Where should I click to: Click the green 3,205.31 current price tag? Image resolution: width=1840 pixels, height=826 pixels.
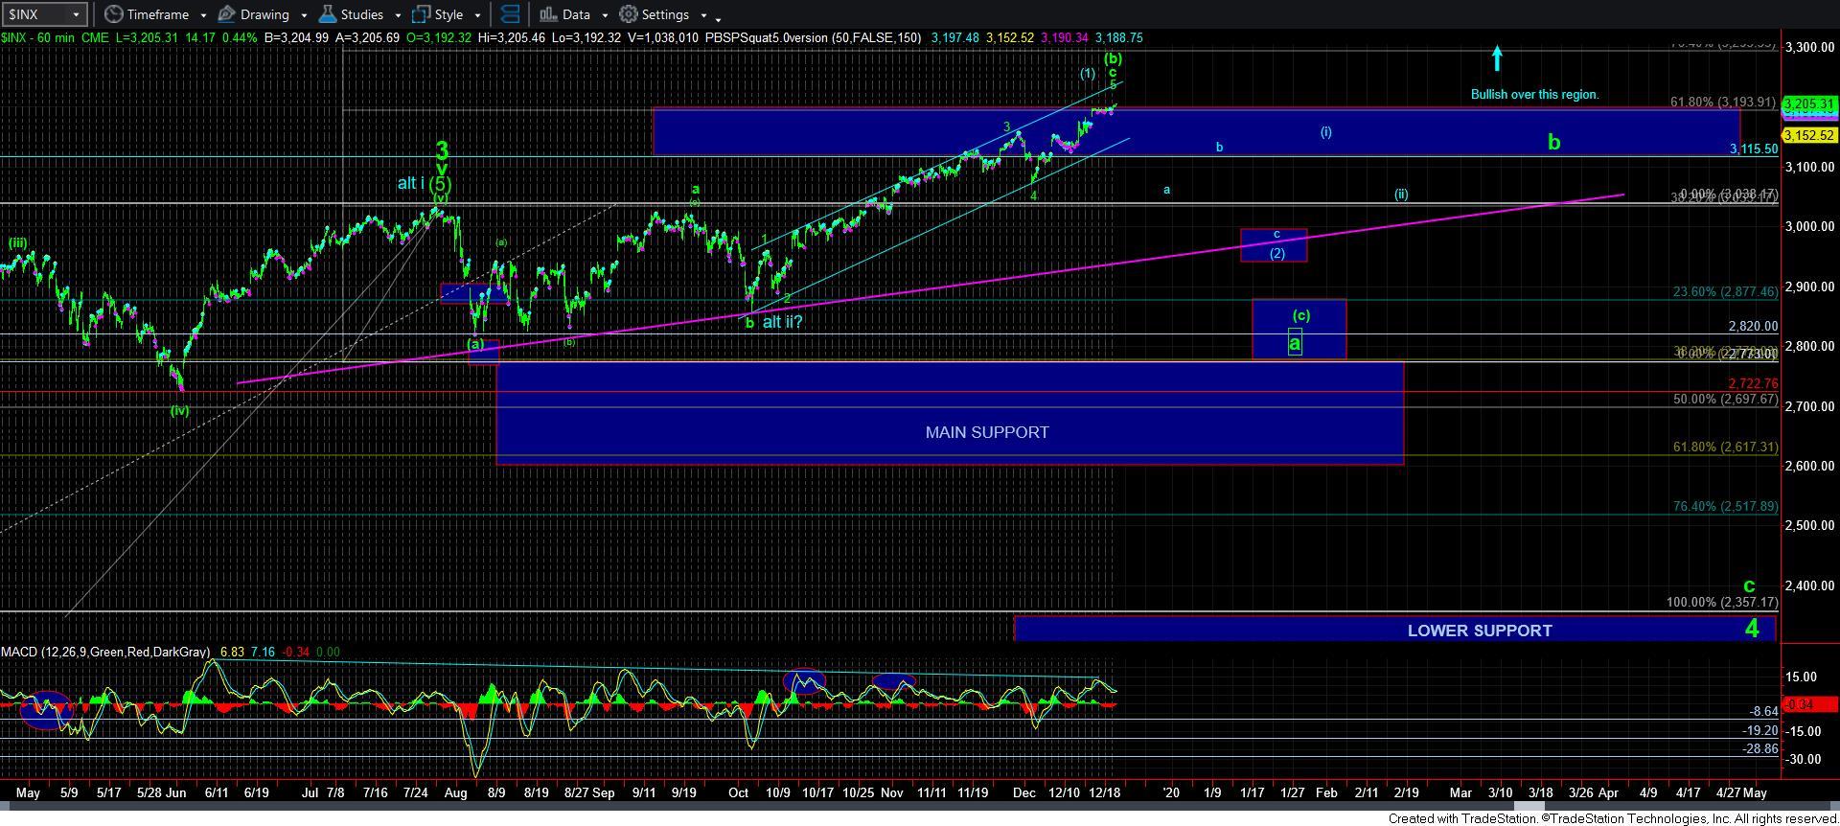[1808, 103]
